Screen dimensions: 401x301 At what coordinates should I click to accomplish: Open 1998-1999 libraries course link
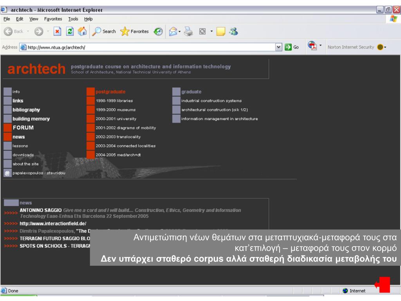point(114,101)
